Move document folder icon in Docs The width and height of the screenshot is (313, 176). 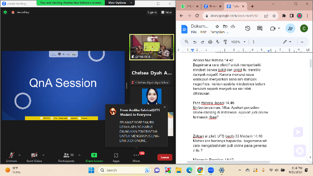225,26
